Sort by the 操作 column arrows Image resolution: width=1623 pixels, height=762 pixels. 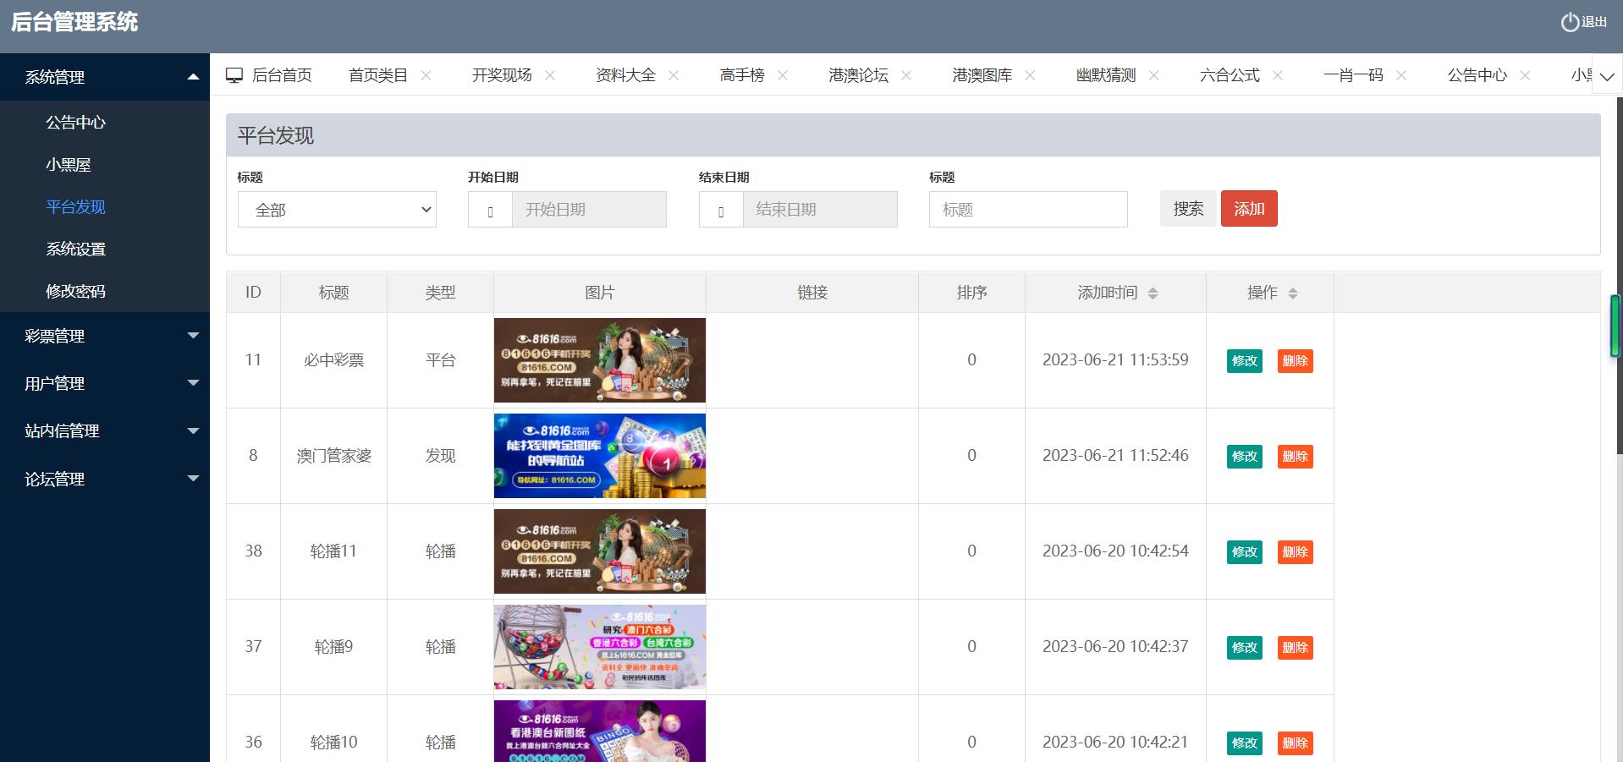coord(1293,293)
